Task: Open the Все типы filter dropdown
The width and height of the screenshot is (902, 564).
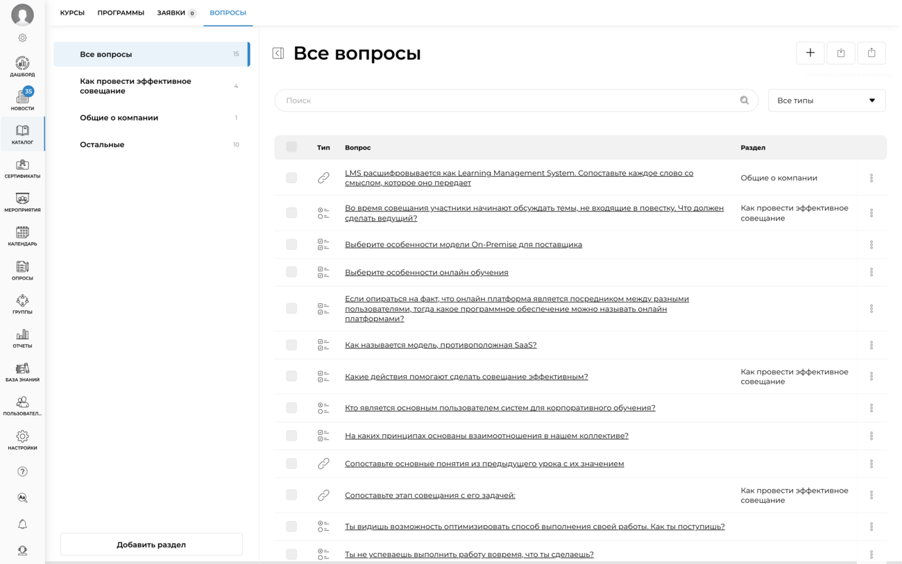Action: coord(826,101)
